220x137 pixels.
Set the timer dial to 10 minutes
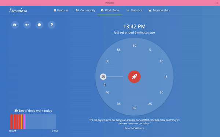tap(161, 61)
